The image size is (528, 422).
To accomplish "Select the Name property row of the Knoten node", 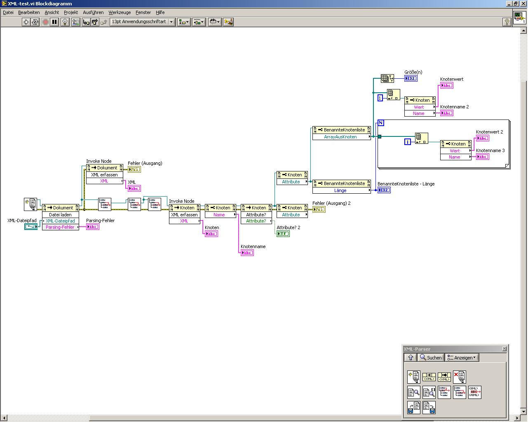I will pyautogui.click(x=221, y=215).
